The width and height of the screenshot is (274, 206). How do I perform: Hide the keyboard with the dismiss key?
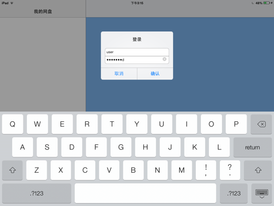[x=261, y=193]
